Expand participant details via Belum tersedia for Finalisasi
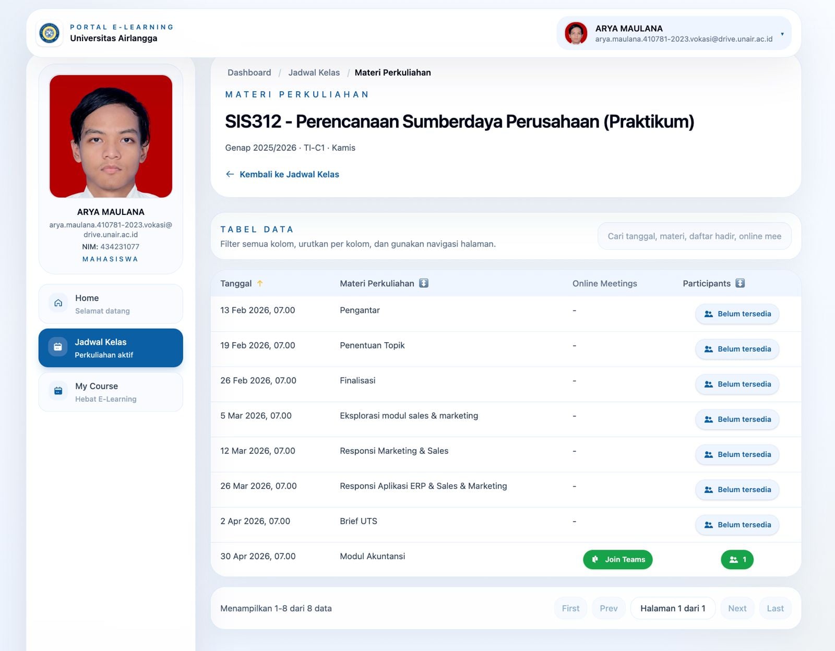 tap(737, 384)
